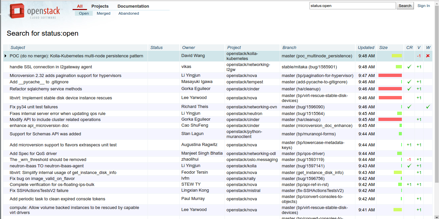439x219 pixels.
Task: Click the -1 V score in the POC row
Action: [x=419, y=56]
